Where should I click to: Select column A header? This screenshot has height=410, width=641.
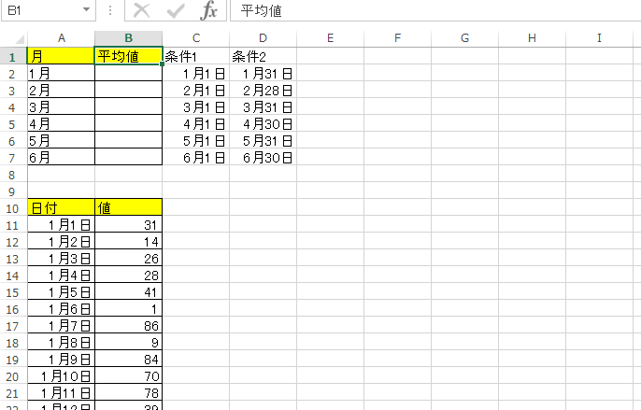click(x=61, y=38)
